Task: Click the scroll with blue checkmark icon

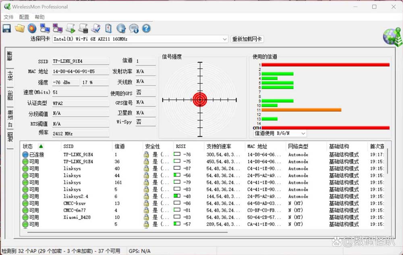Action: (96, 28)
